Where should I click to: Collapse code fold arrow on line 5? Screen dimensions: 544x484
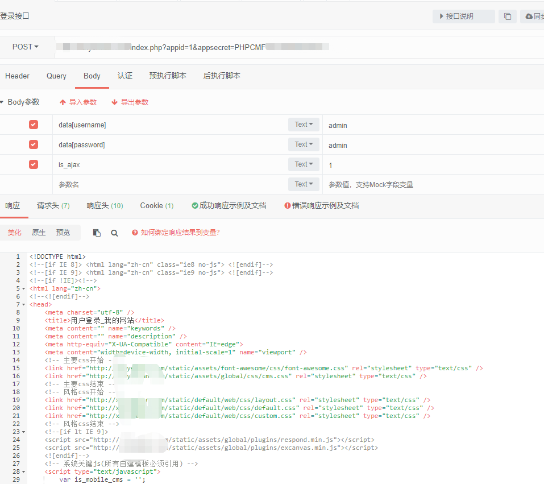pyautogui.click(x=24, y=289)
